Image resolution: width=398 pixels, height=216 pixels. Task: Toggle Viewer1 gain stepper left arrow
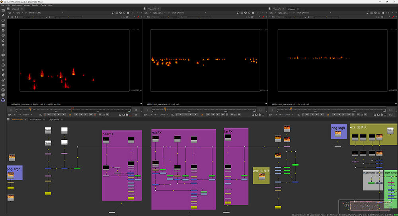pyautogui.click(x=9, y=17)
